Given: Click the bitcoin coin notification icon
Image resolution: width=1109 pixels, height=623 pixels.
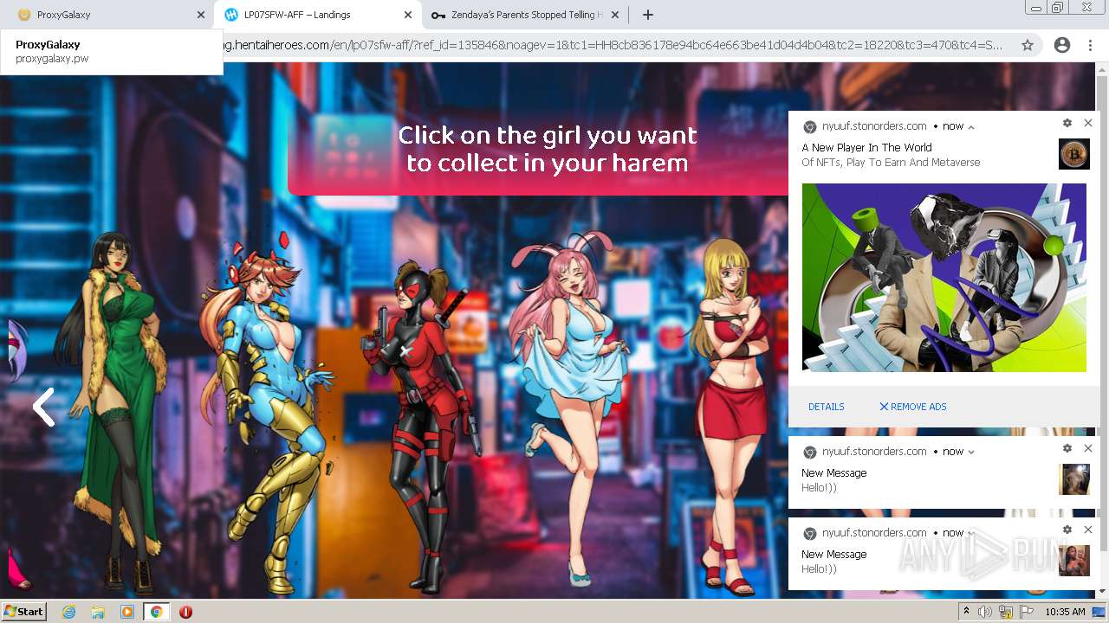Looking at the screenshot, I should coord(1073,154).
